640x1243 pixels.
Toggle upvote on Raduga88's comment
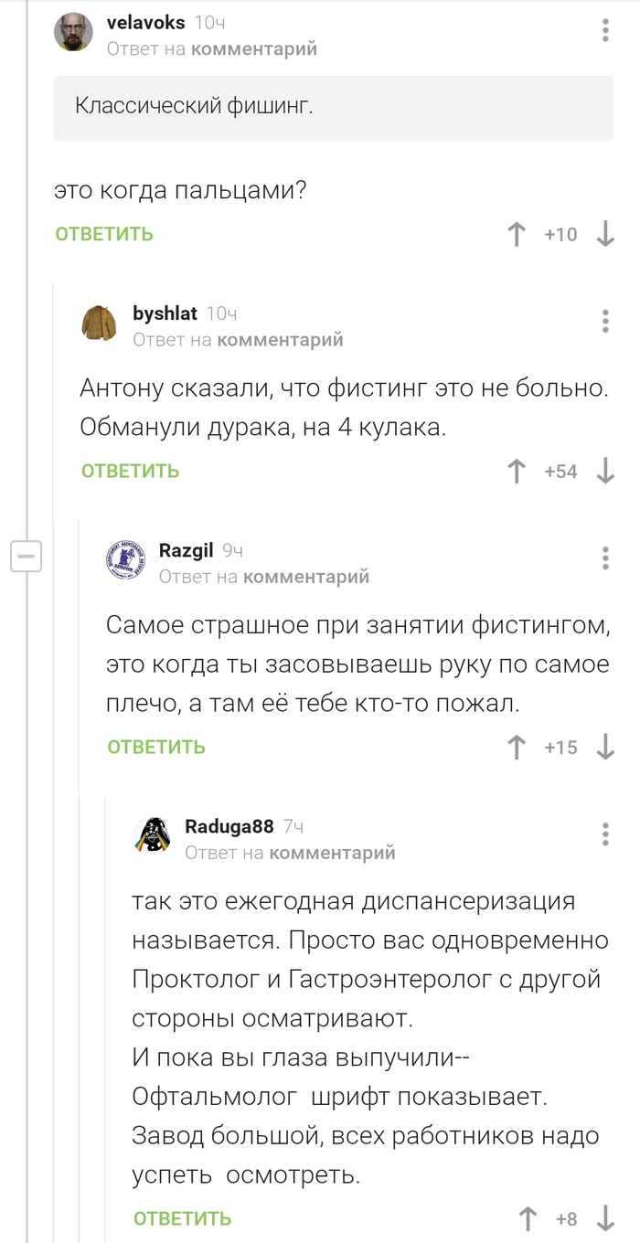pyautogui.click(x=527, y=1218)
